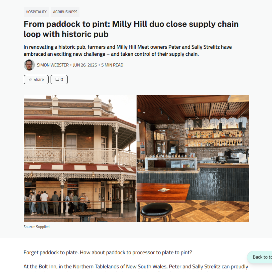
Task: Click the people gathered outside the pub
Action: [57, 202]
